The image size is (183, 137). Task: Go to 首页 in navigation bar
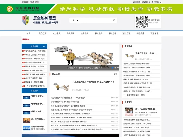pos(28,33)
